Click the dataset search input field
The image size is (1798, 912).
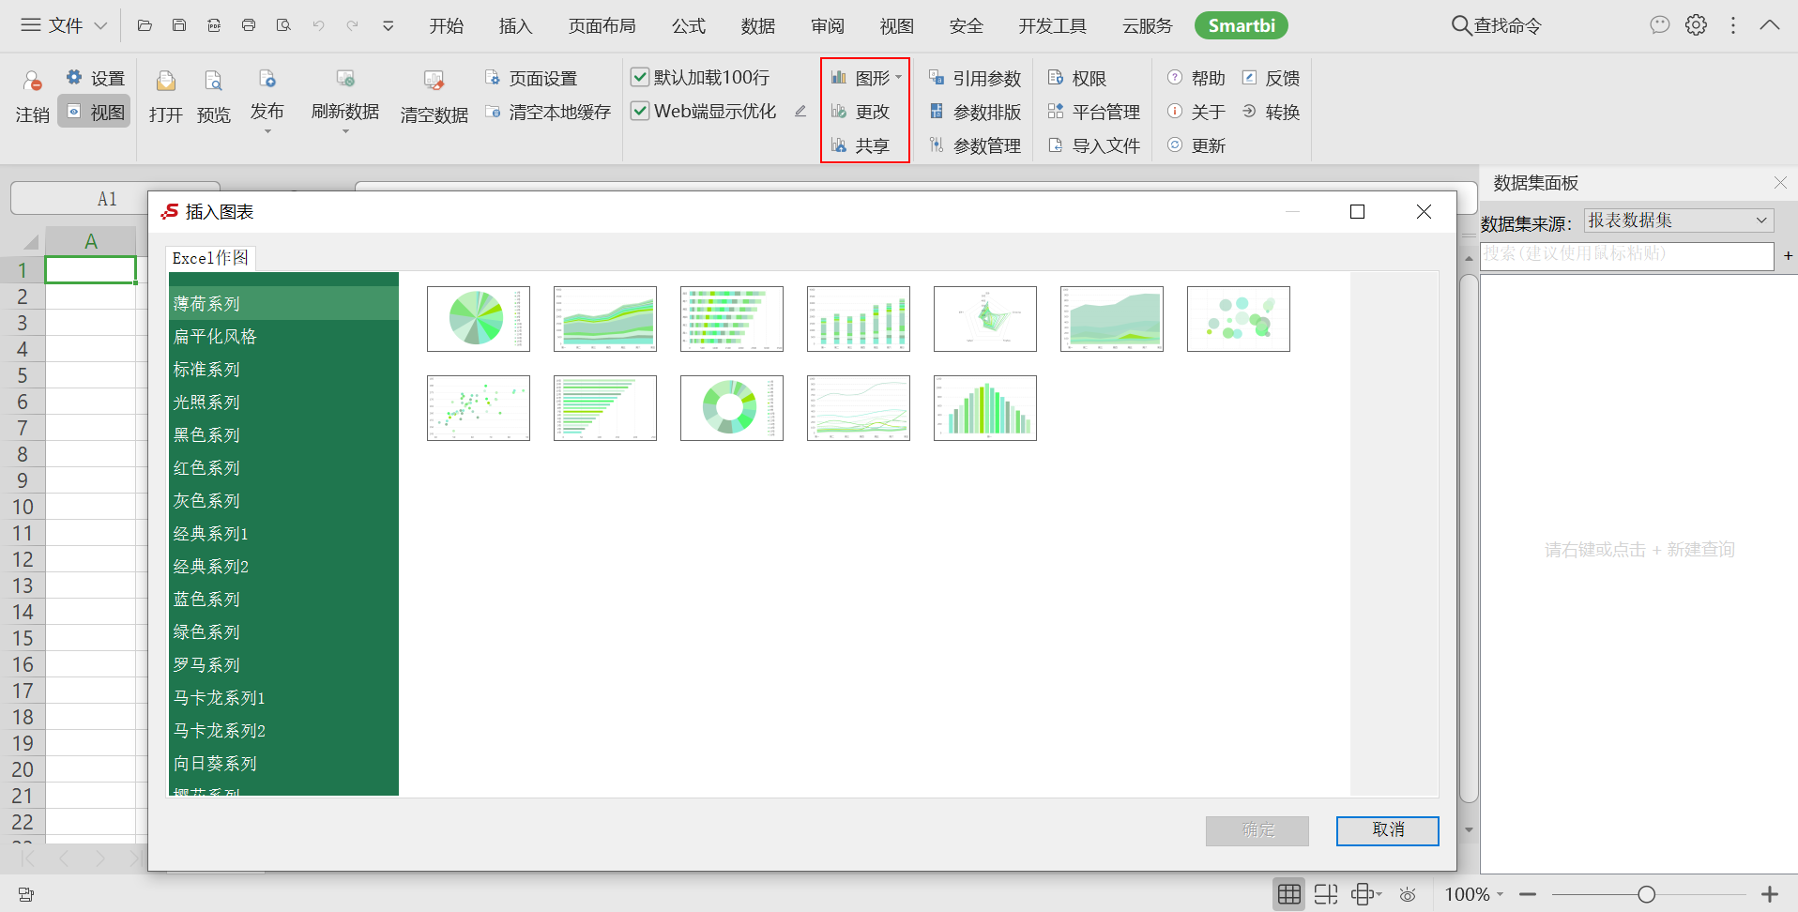click(1626, 254)
